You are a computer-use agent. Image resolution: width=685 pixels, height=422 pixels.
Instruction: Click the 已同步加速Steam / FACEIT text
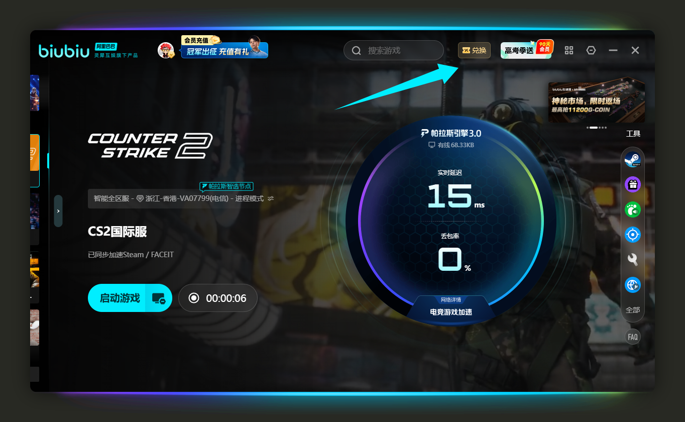pos(131,255)
